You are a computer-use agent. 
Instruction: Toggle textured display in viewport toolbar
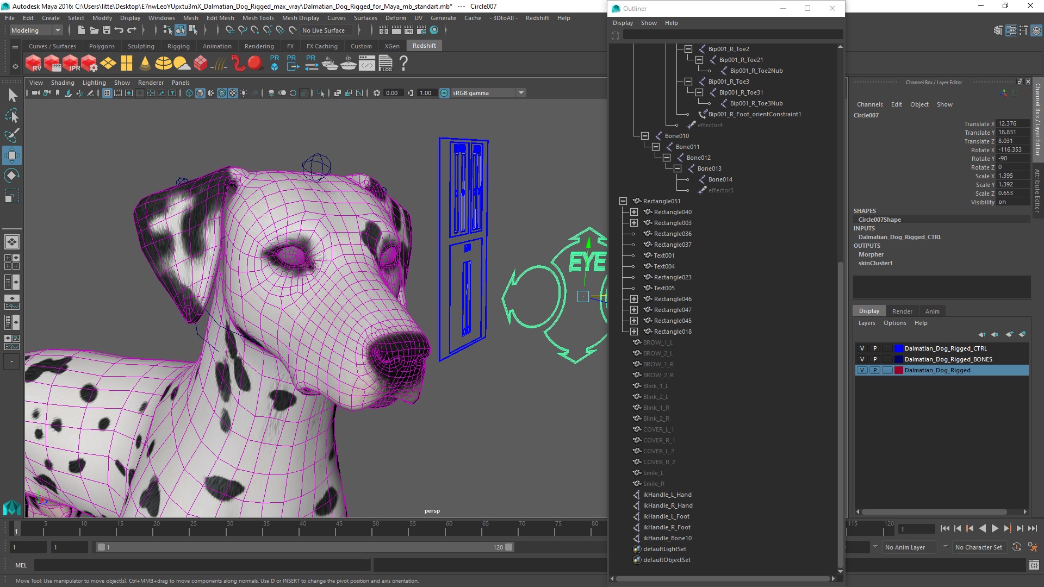[233, 93]
